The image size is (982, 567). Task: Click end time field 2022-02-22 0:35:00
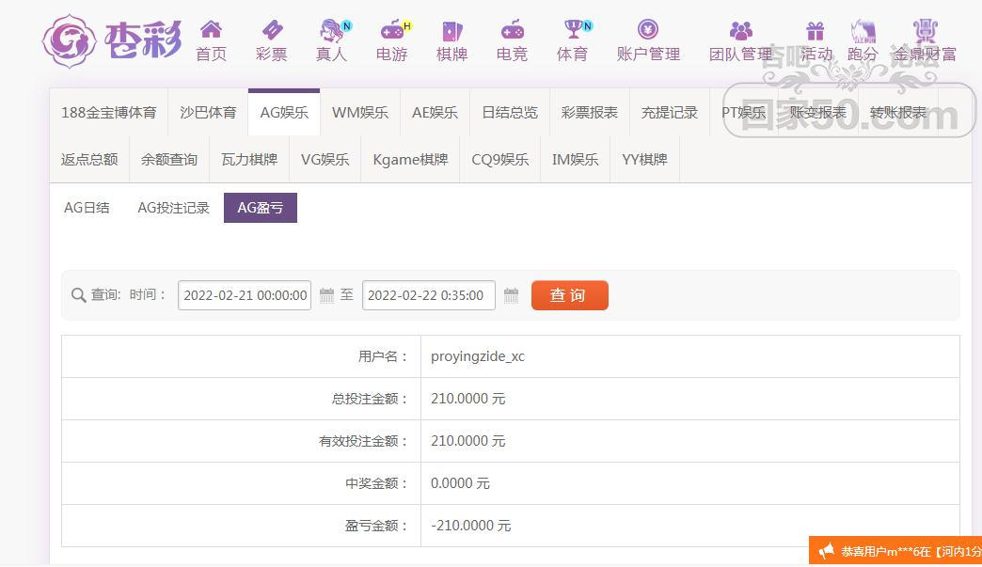point(428,295)
